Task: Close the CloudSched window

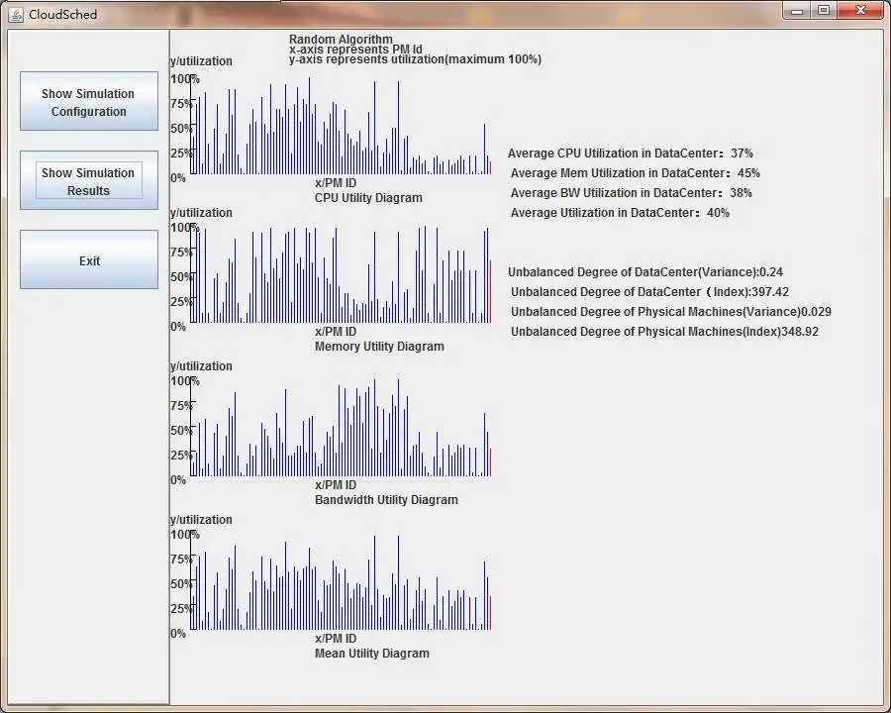Action: pyautogui.click(x=860, y=10)
